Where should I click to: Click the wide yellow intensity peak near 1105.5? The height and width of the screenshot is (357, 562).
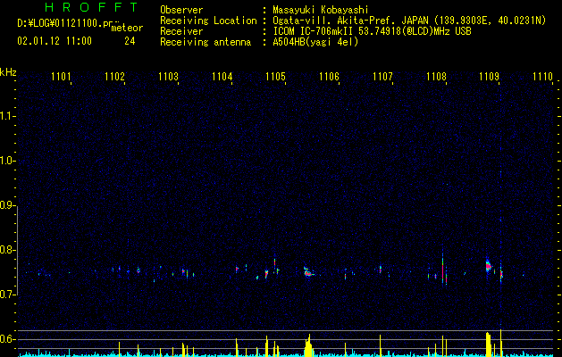(x=308, y=345)
